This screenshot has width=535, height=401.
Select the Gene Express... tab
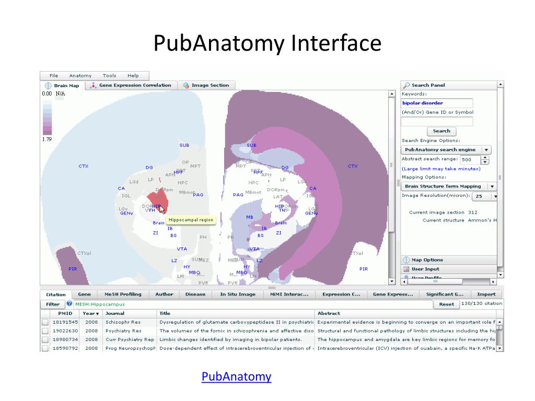(x=393, y=294)
